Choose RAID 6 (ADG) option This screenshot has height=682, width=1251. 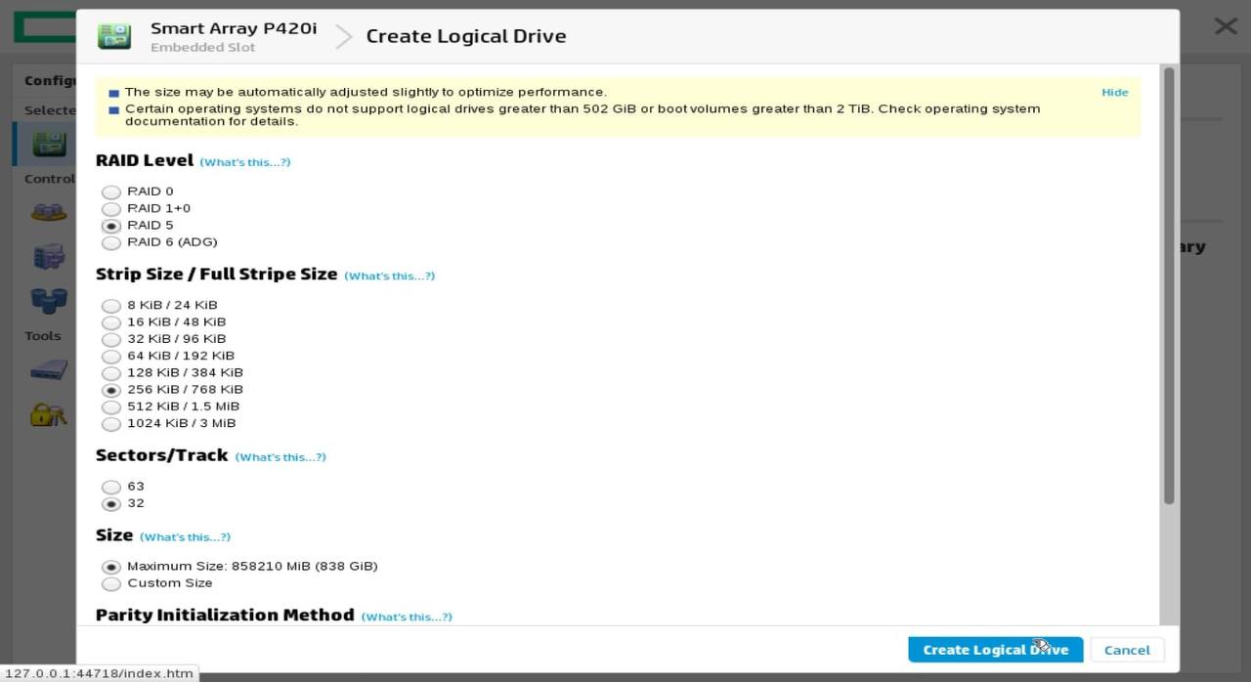[111, 242]
